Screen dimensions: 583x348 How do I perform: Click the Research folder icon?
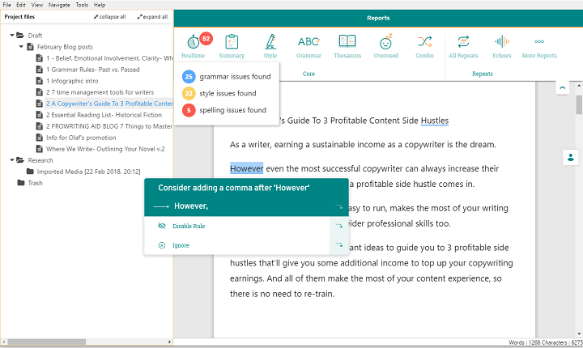[20, 160]
